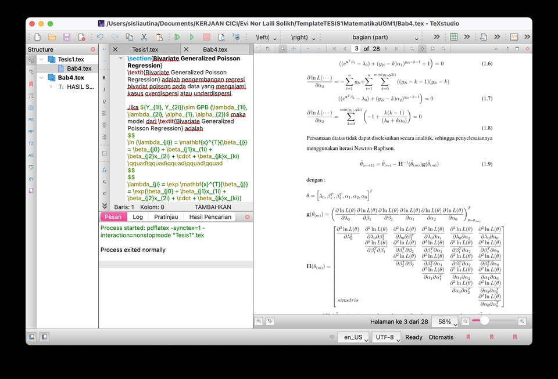This screenshot has height=379, width=558.
Task: Go to the previous PDF page
Action: tap(345, 49)
